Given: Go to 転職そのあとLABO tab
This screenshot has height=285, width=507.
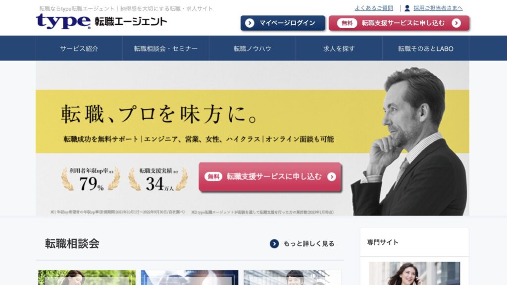Looking at the screenshot, I should pos(425,48).
